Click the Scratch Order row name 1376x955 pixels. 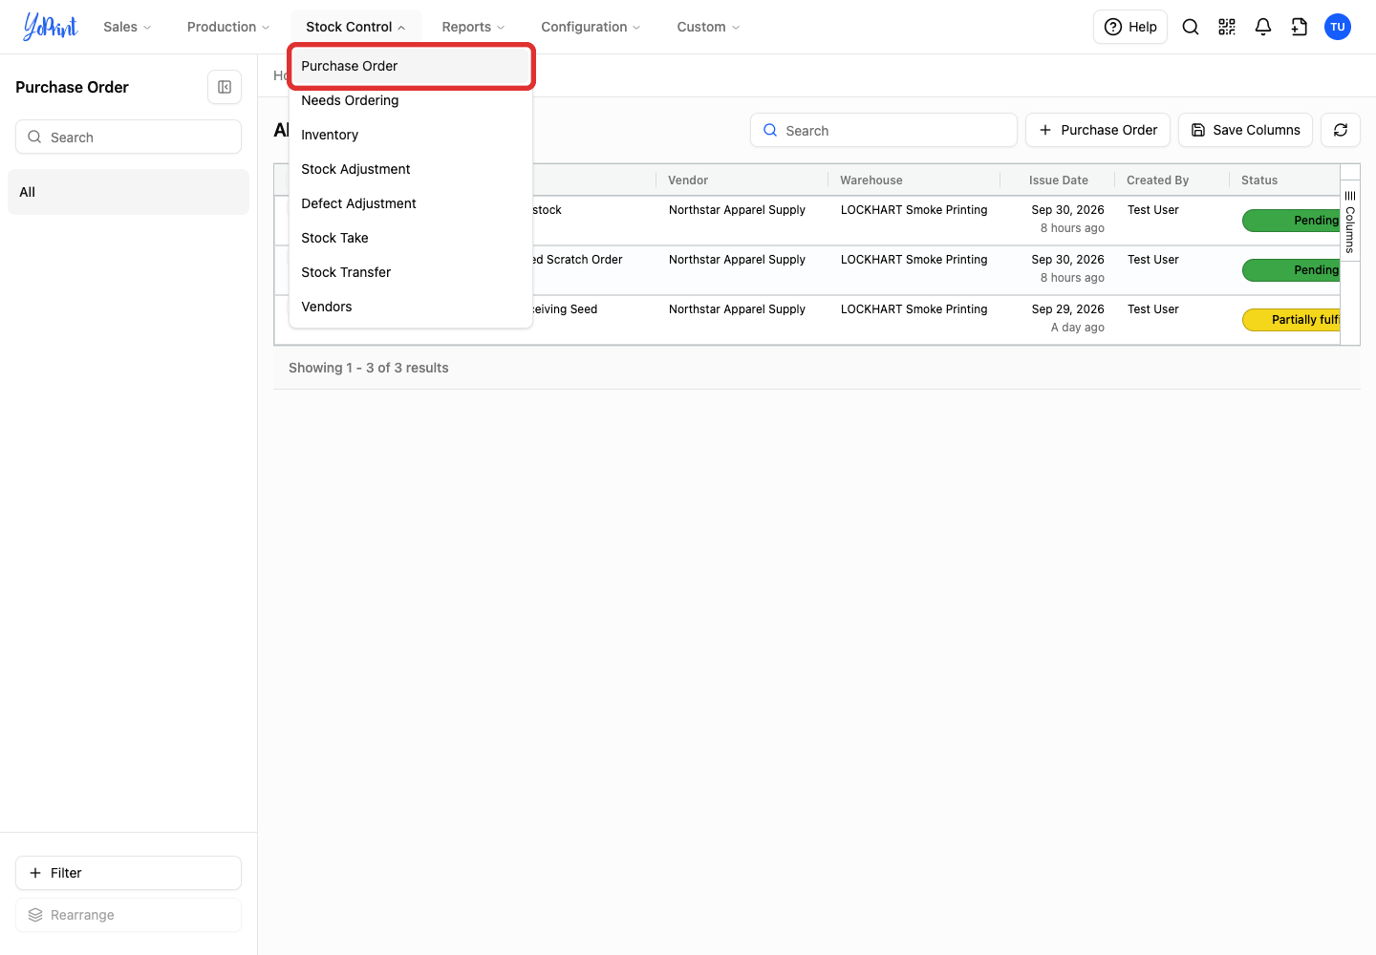click(x=578, y=260)
